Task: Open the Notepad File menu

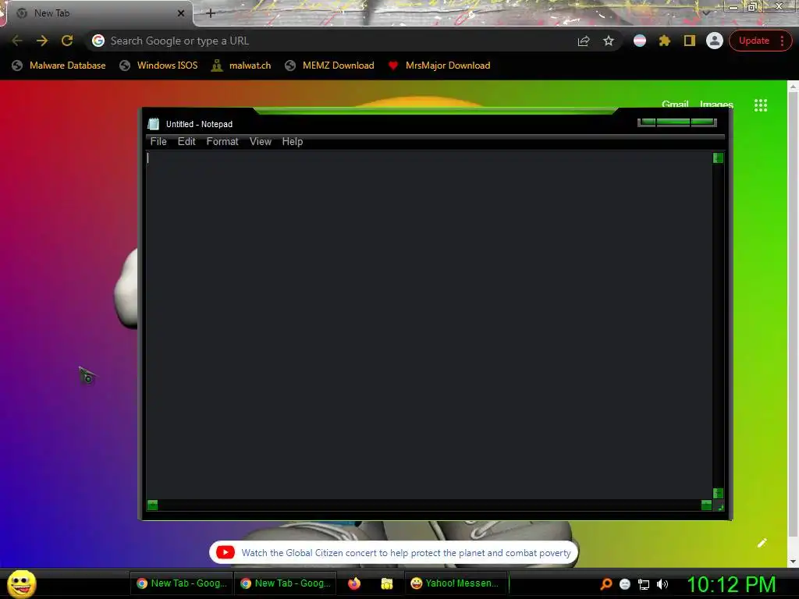Action: coord(158,142)
